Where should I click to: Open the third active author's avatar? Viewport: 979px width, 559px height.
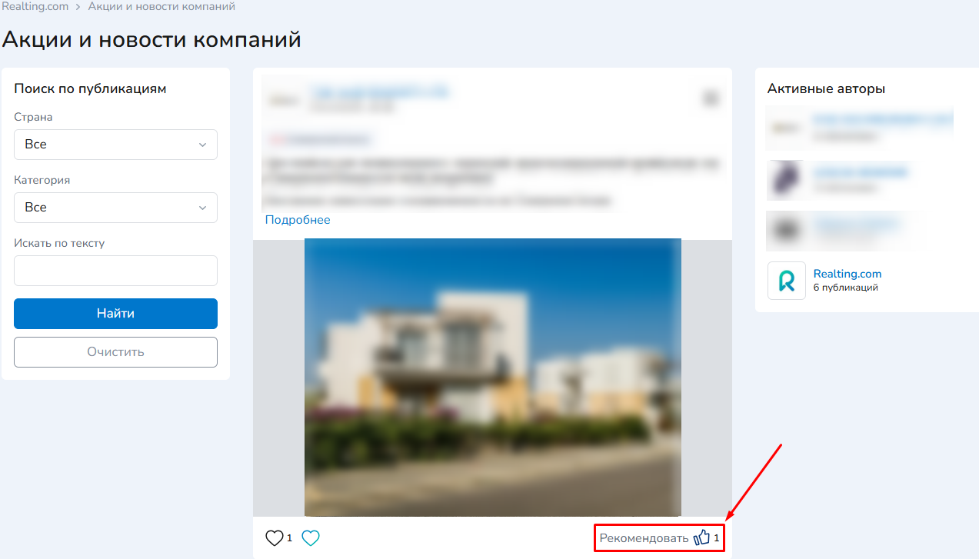click(x=785, y=230)
